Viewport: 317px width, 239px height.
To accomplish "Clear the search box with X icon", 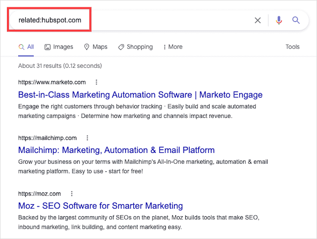I will coord(258,20).
